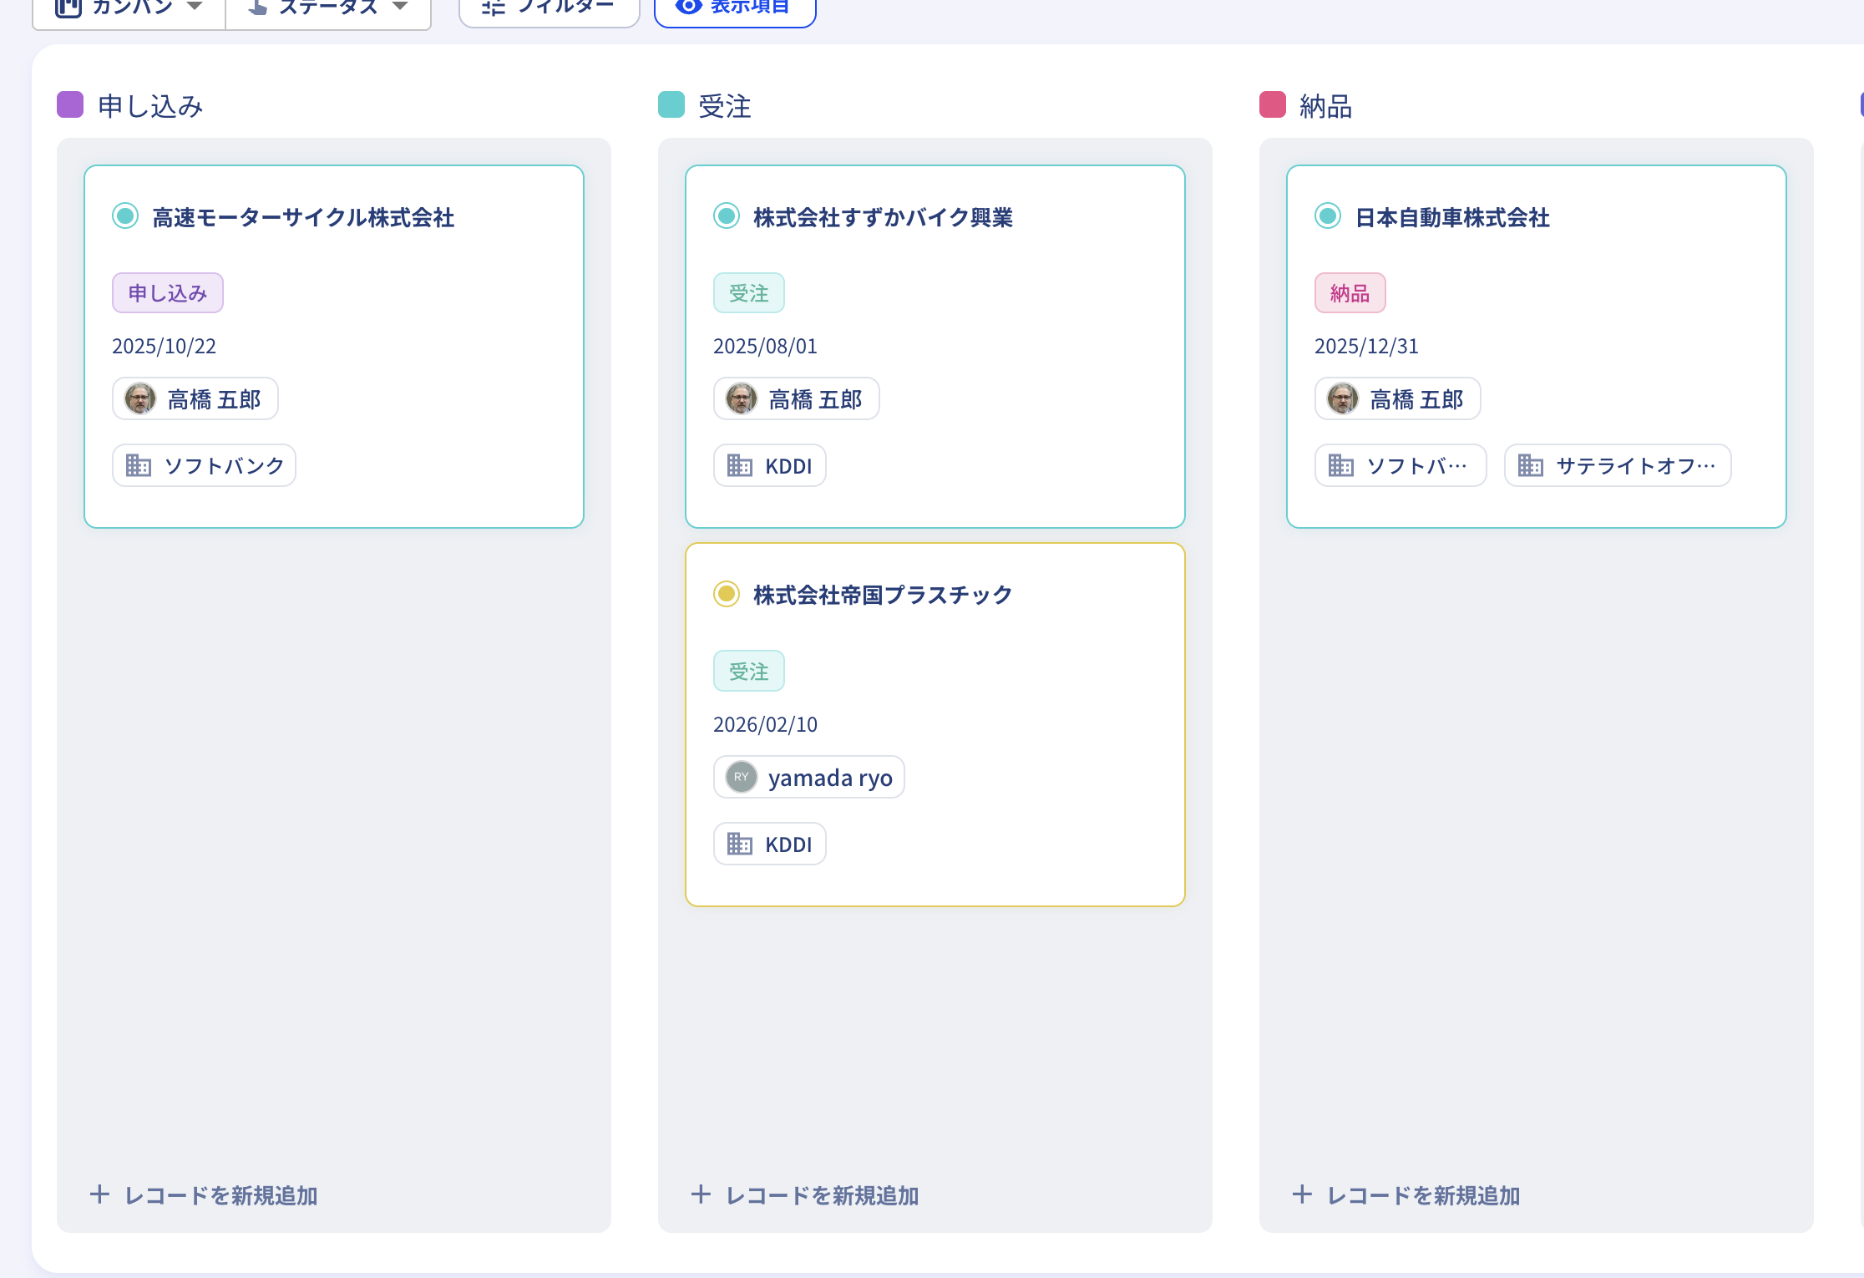Click the 受注 status tag on the 帝国プラスチック card
This screenshot has height=1278, width=1864.
pyautogui.click(x=748, y=670)
